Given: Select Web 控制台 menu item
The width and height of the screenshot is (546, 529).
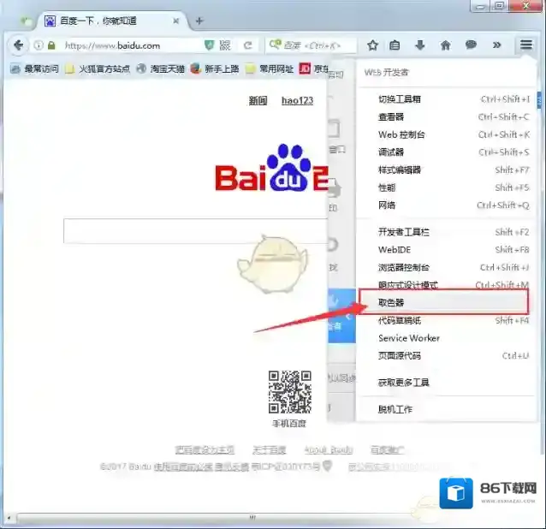Looking at the screenshot, I should point(448,134).
